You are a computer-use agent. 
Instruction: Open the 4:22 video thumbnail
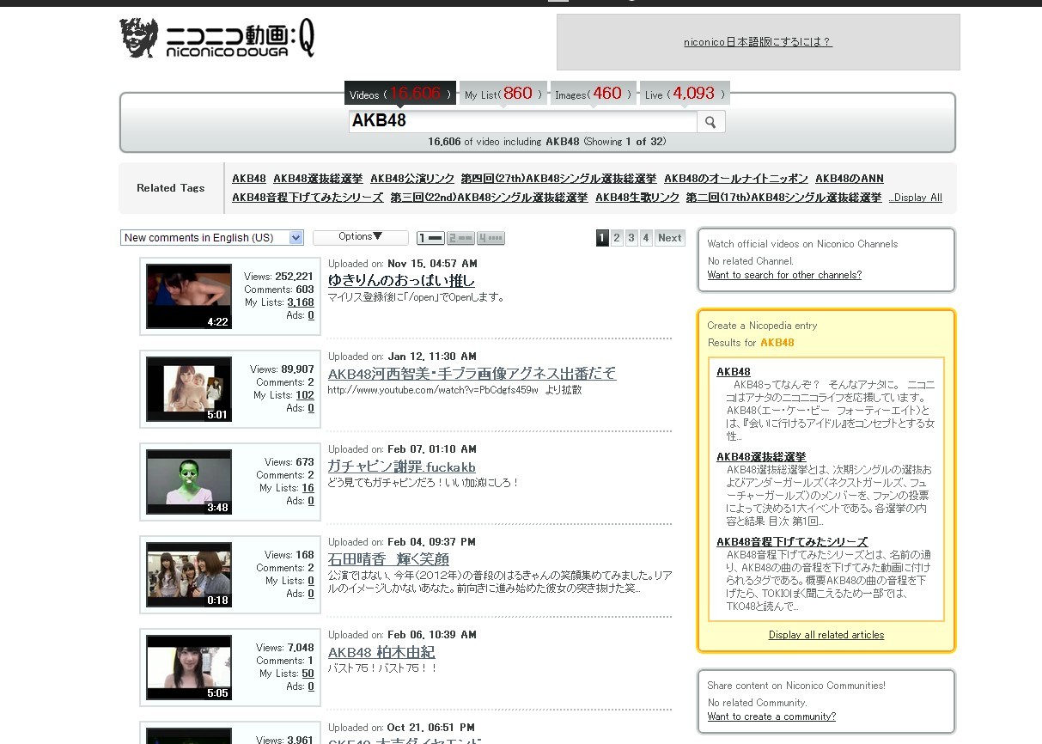[x=189, y=296]
